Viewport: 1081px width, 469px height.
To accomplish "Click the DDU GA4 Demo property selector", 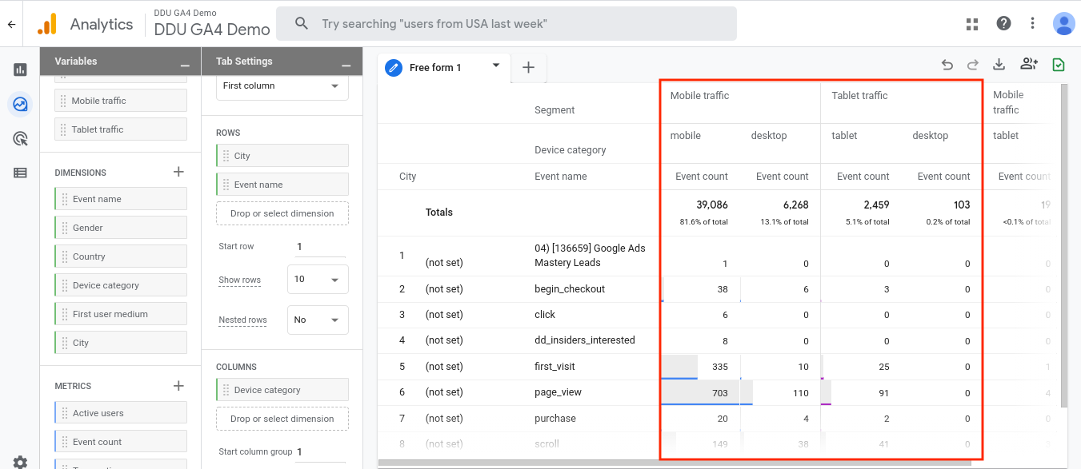I will pyautogui.click(x=212, y=25).
